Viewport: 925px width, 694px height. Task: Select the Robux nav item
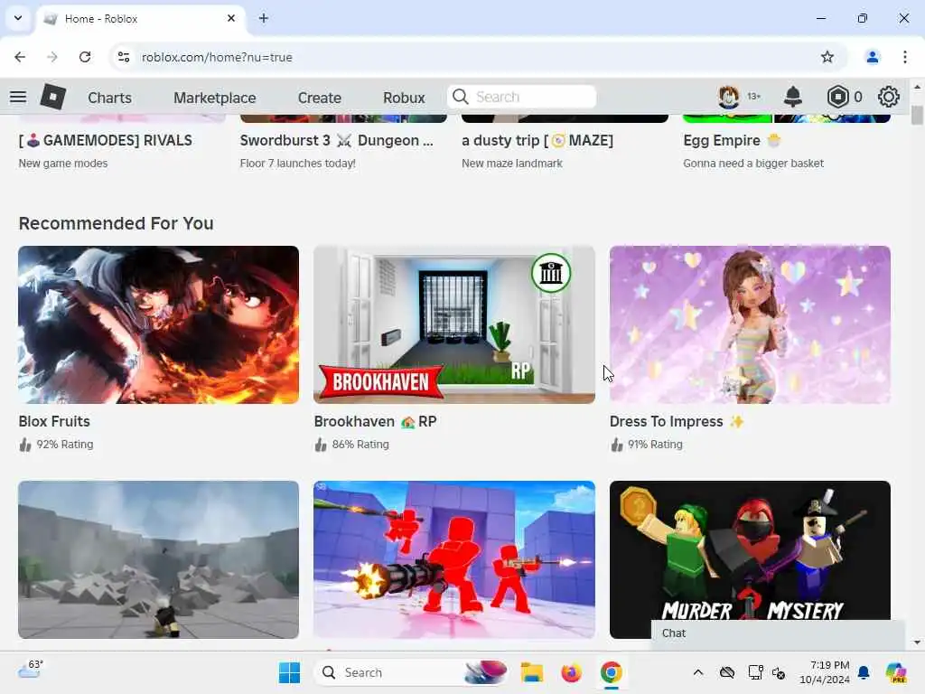click(404, 98)
